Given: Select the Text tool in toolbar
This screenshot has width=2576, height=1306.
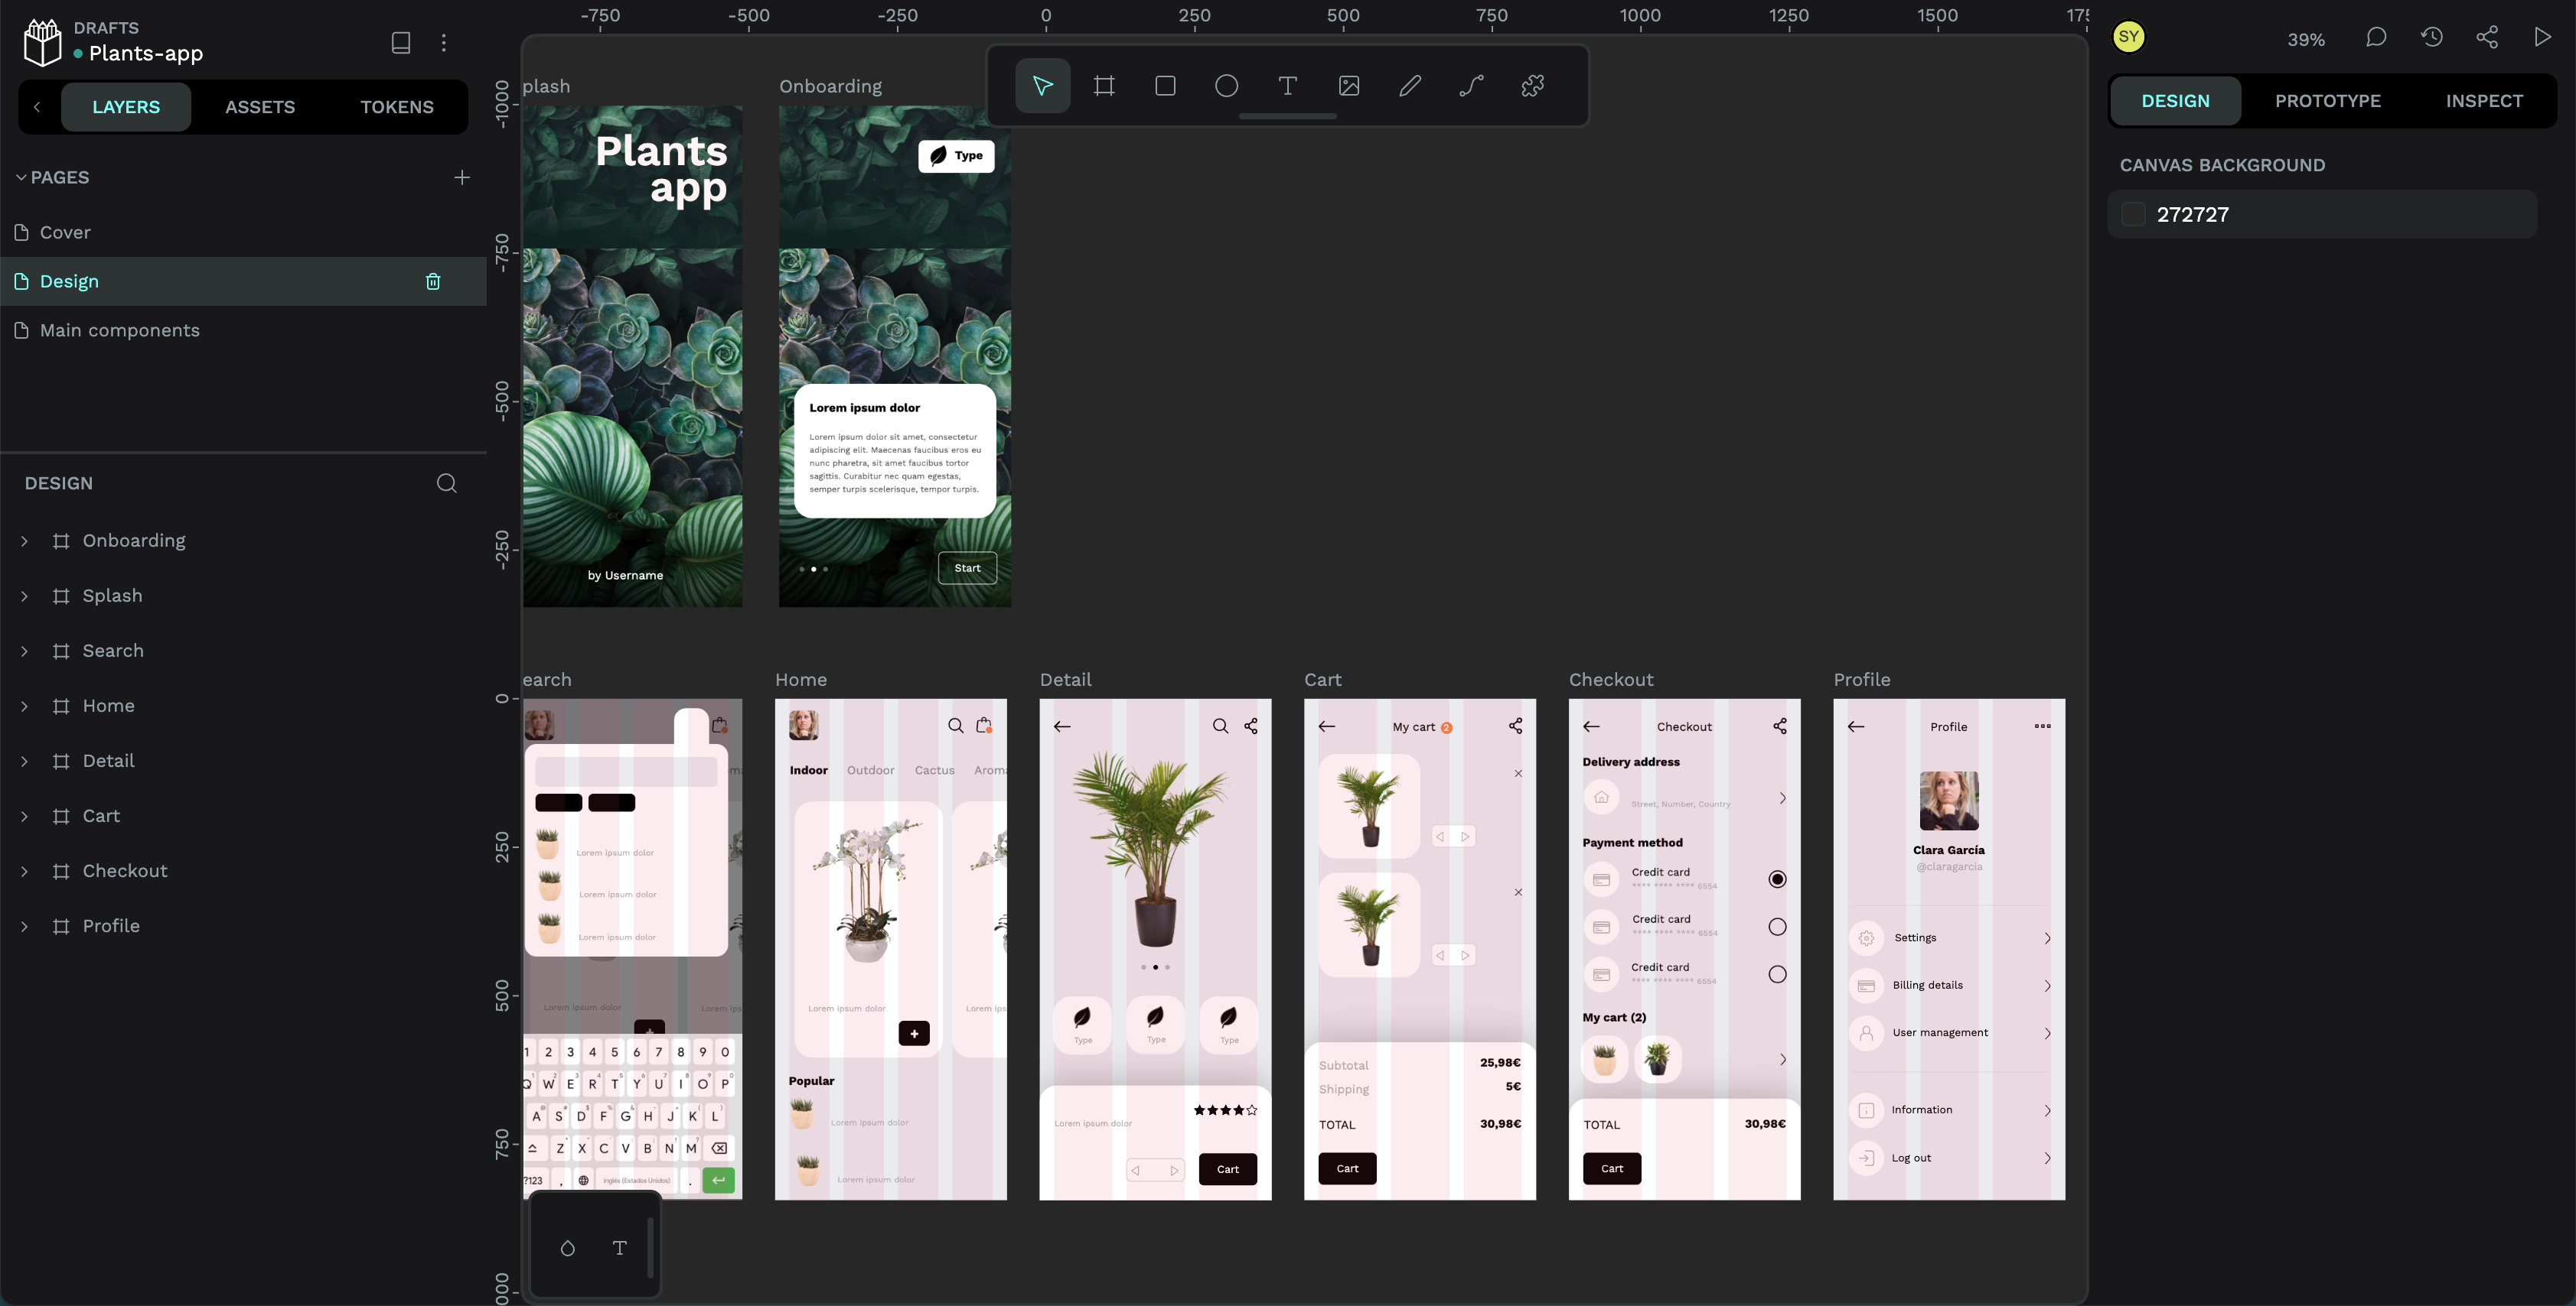Looking at the screenshot, I should 1287,86.
